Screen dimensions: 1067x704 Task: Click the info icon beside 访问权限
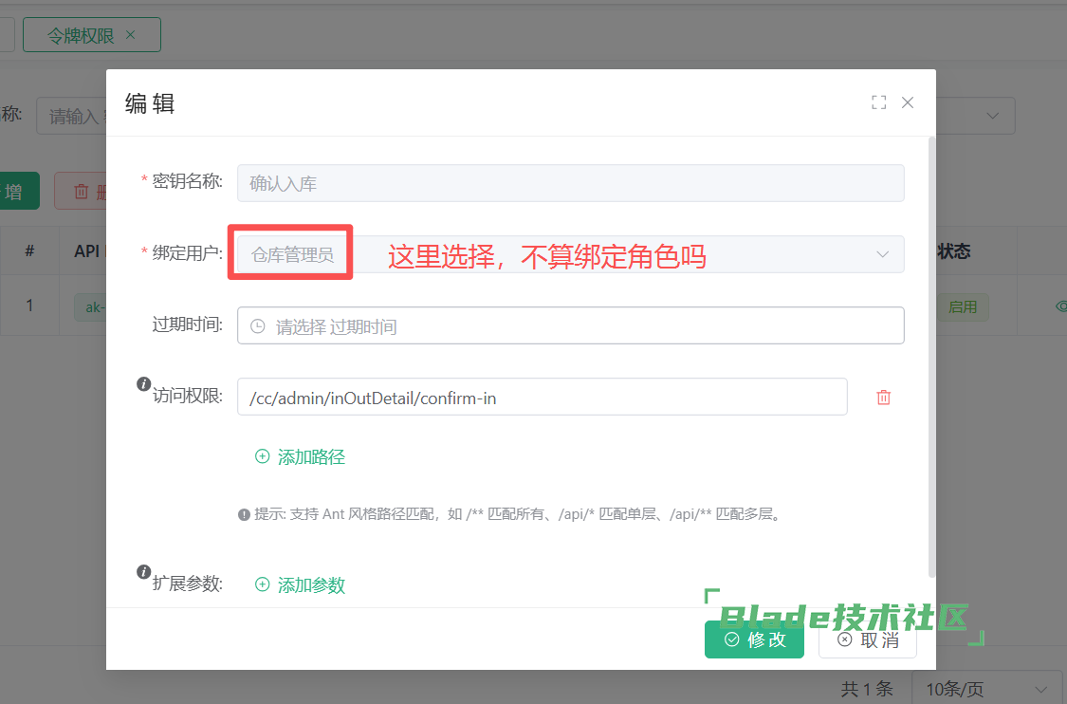pyautogui.click(x=144, y=384)
